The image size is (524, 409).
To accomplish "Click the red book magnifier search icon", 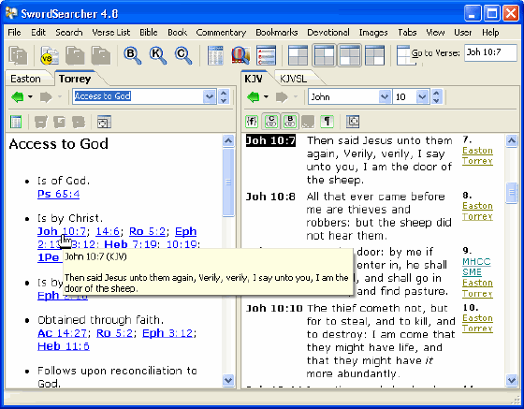I will pyautogui.click(x=240, y=55).
